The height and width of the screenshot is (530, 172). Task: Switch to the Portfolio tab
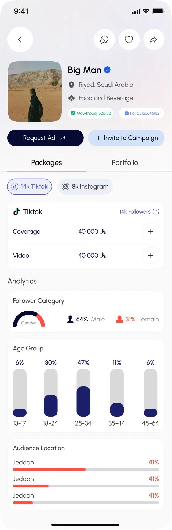click(x=125, y=163)
